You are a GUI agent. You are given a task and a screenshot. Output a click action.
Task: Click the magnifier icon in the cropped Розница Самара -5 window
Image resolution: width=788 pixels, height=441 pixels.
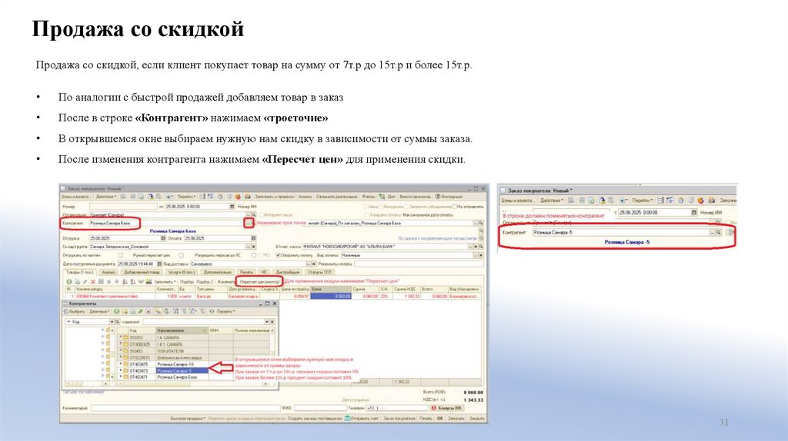point(718,232)
